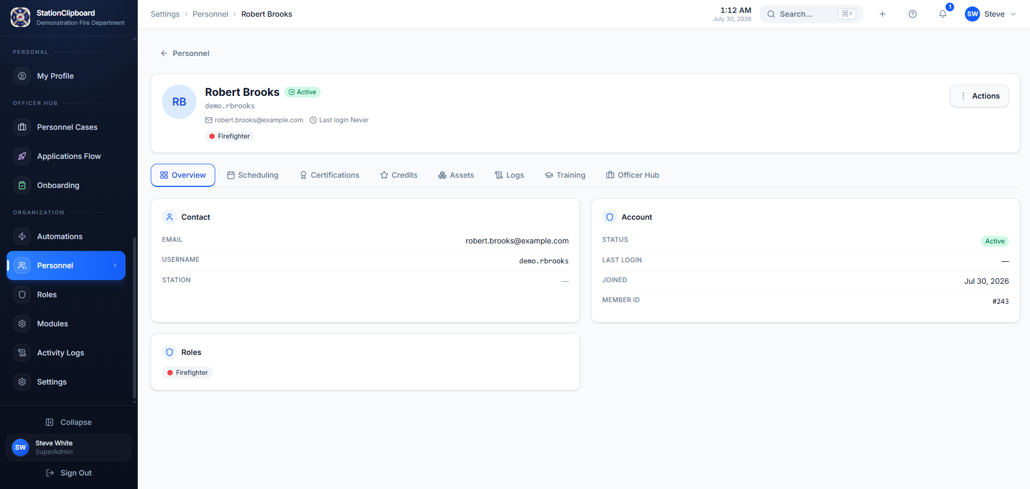
Task: Click the Collapse sidebar label
Action: click(76, 422)
